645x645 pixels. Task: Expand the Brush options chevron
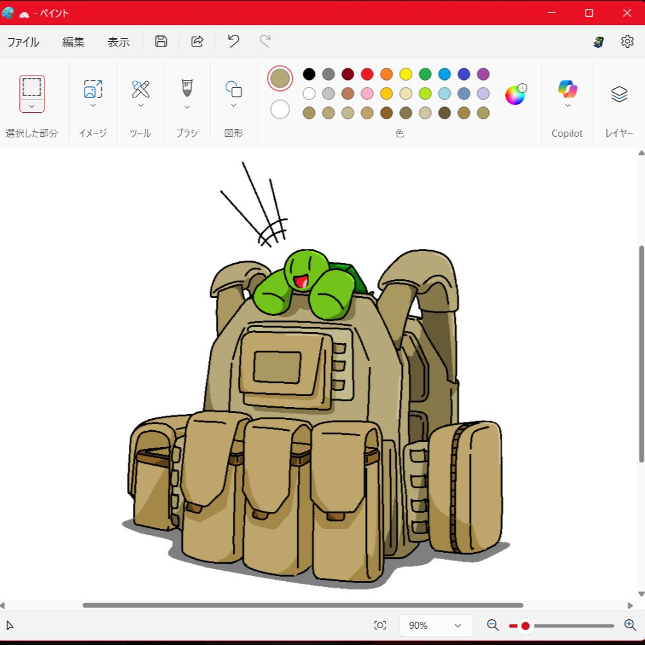187,107
